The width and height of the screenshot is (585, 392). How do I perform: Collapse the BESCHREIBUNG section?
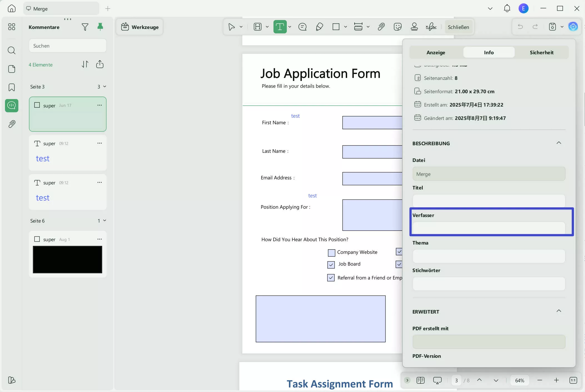click(x=559, y=143)
